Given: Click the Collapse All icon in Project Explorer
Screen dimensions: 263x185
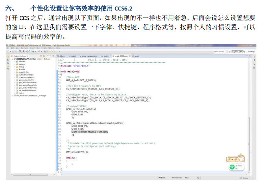Looking at the screenshot, I should click(41, 56).
